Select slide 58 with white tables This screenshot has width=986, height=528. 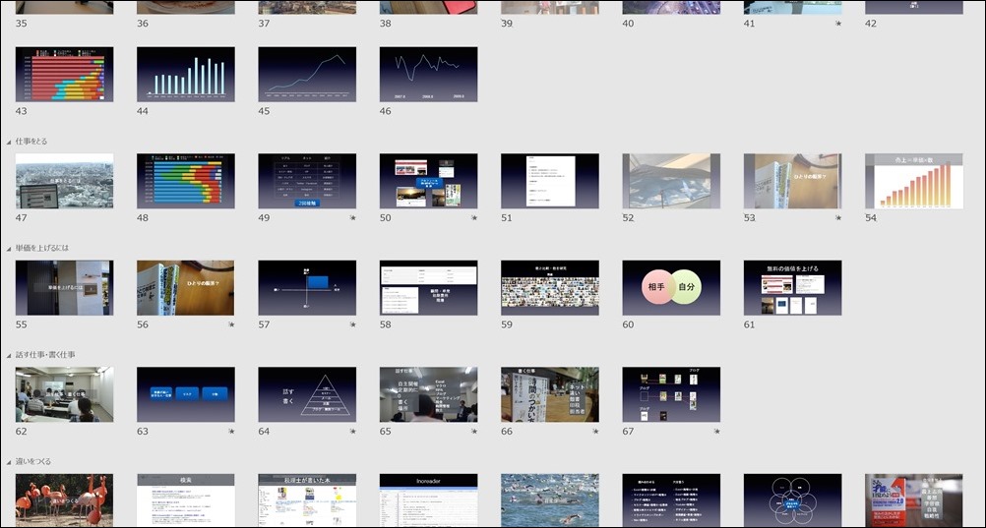pos(429,288)
